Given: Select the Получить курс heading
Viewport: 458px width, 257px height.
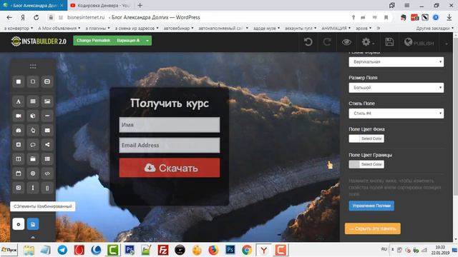Looking at the screenshot, I should pyautogui.click(x=170, y=103).
